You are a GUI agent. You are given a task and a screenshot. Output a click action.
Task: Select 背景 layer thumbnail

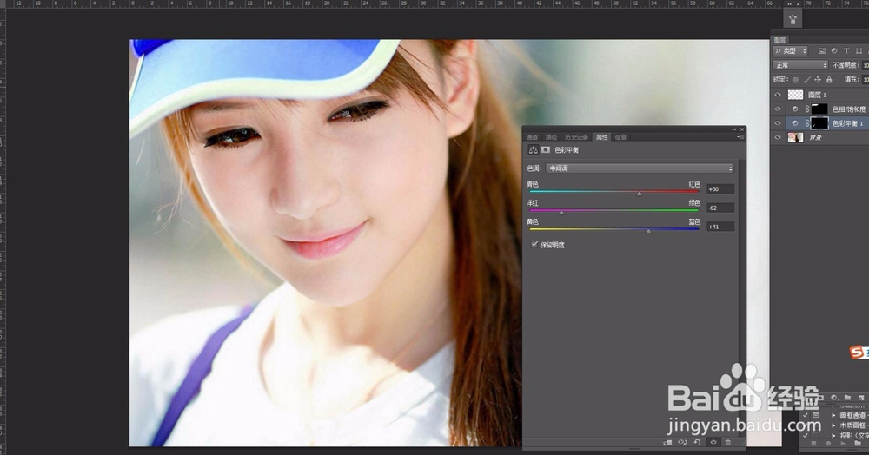pyautogui.click(x=796, y=137)
